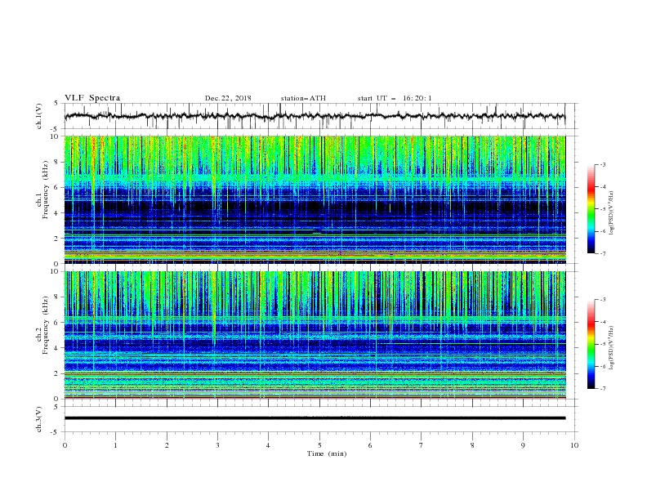Screen dimensions: 647x500
Task: Click the log(PSD) label beside ch.1 color scale
Action: click(611, 213)
